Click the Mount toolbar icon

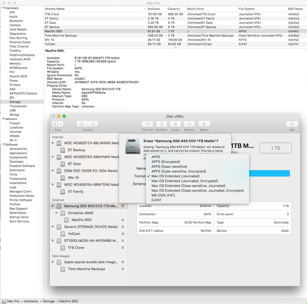tap(204, 124)
